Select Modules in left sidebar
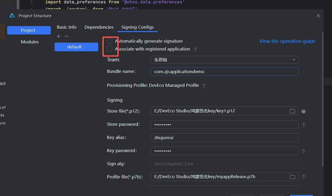This screenshot has height=196, width=332. [x=30, y=42]
